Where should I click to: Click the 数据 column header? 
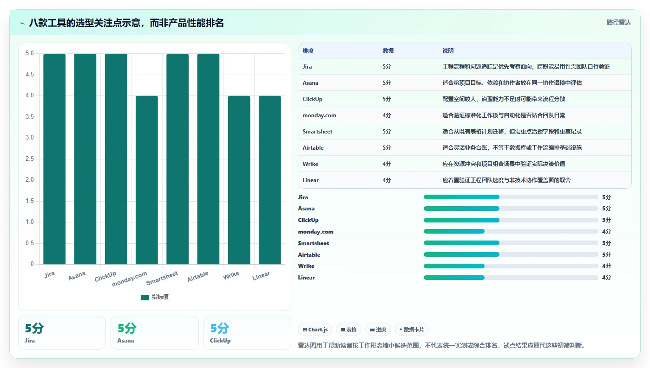[x=388, y=51]
